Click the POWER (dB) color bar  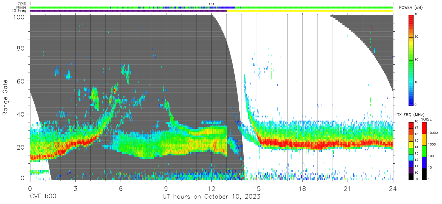click(x=411, y=60)
